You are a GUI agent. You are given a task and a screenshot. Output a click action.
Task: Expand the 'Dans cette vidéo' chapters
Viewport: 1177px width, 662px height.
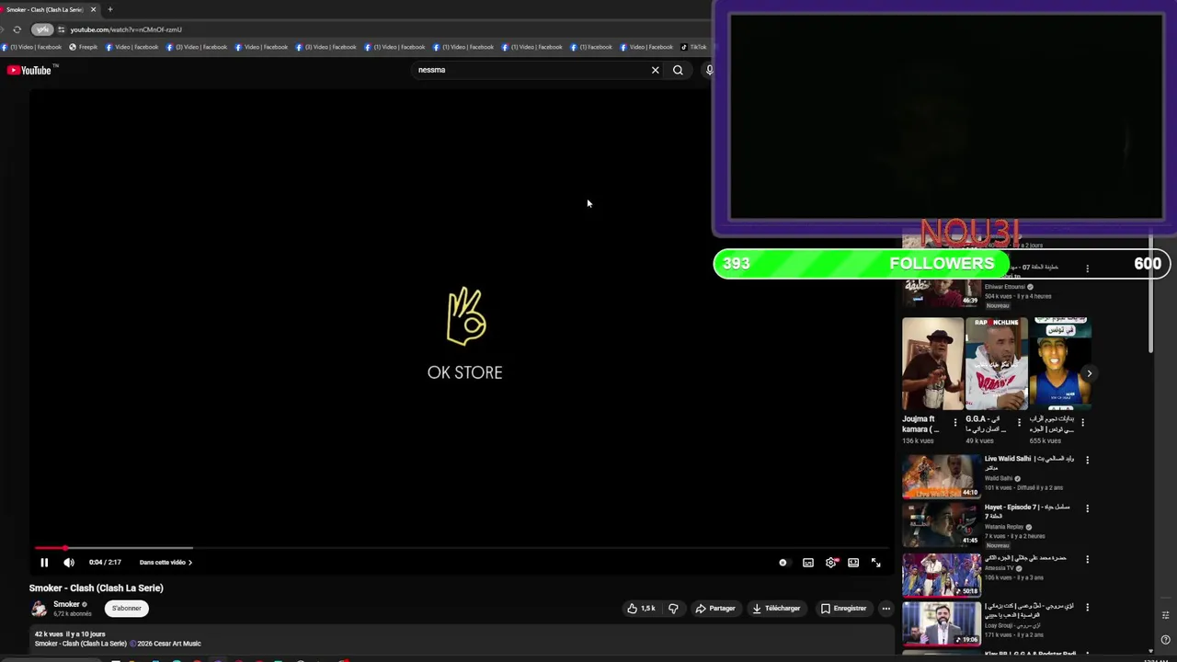point(166,563)
